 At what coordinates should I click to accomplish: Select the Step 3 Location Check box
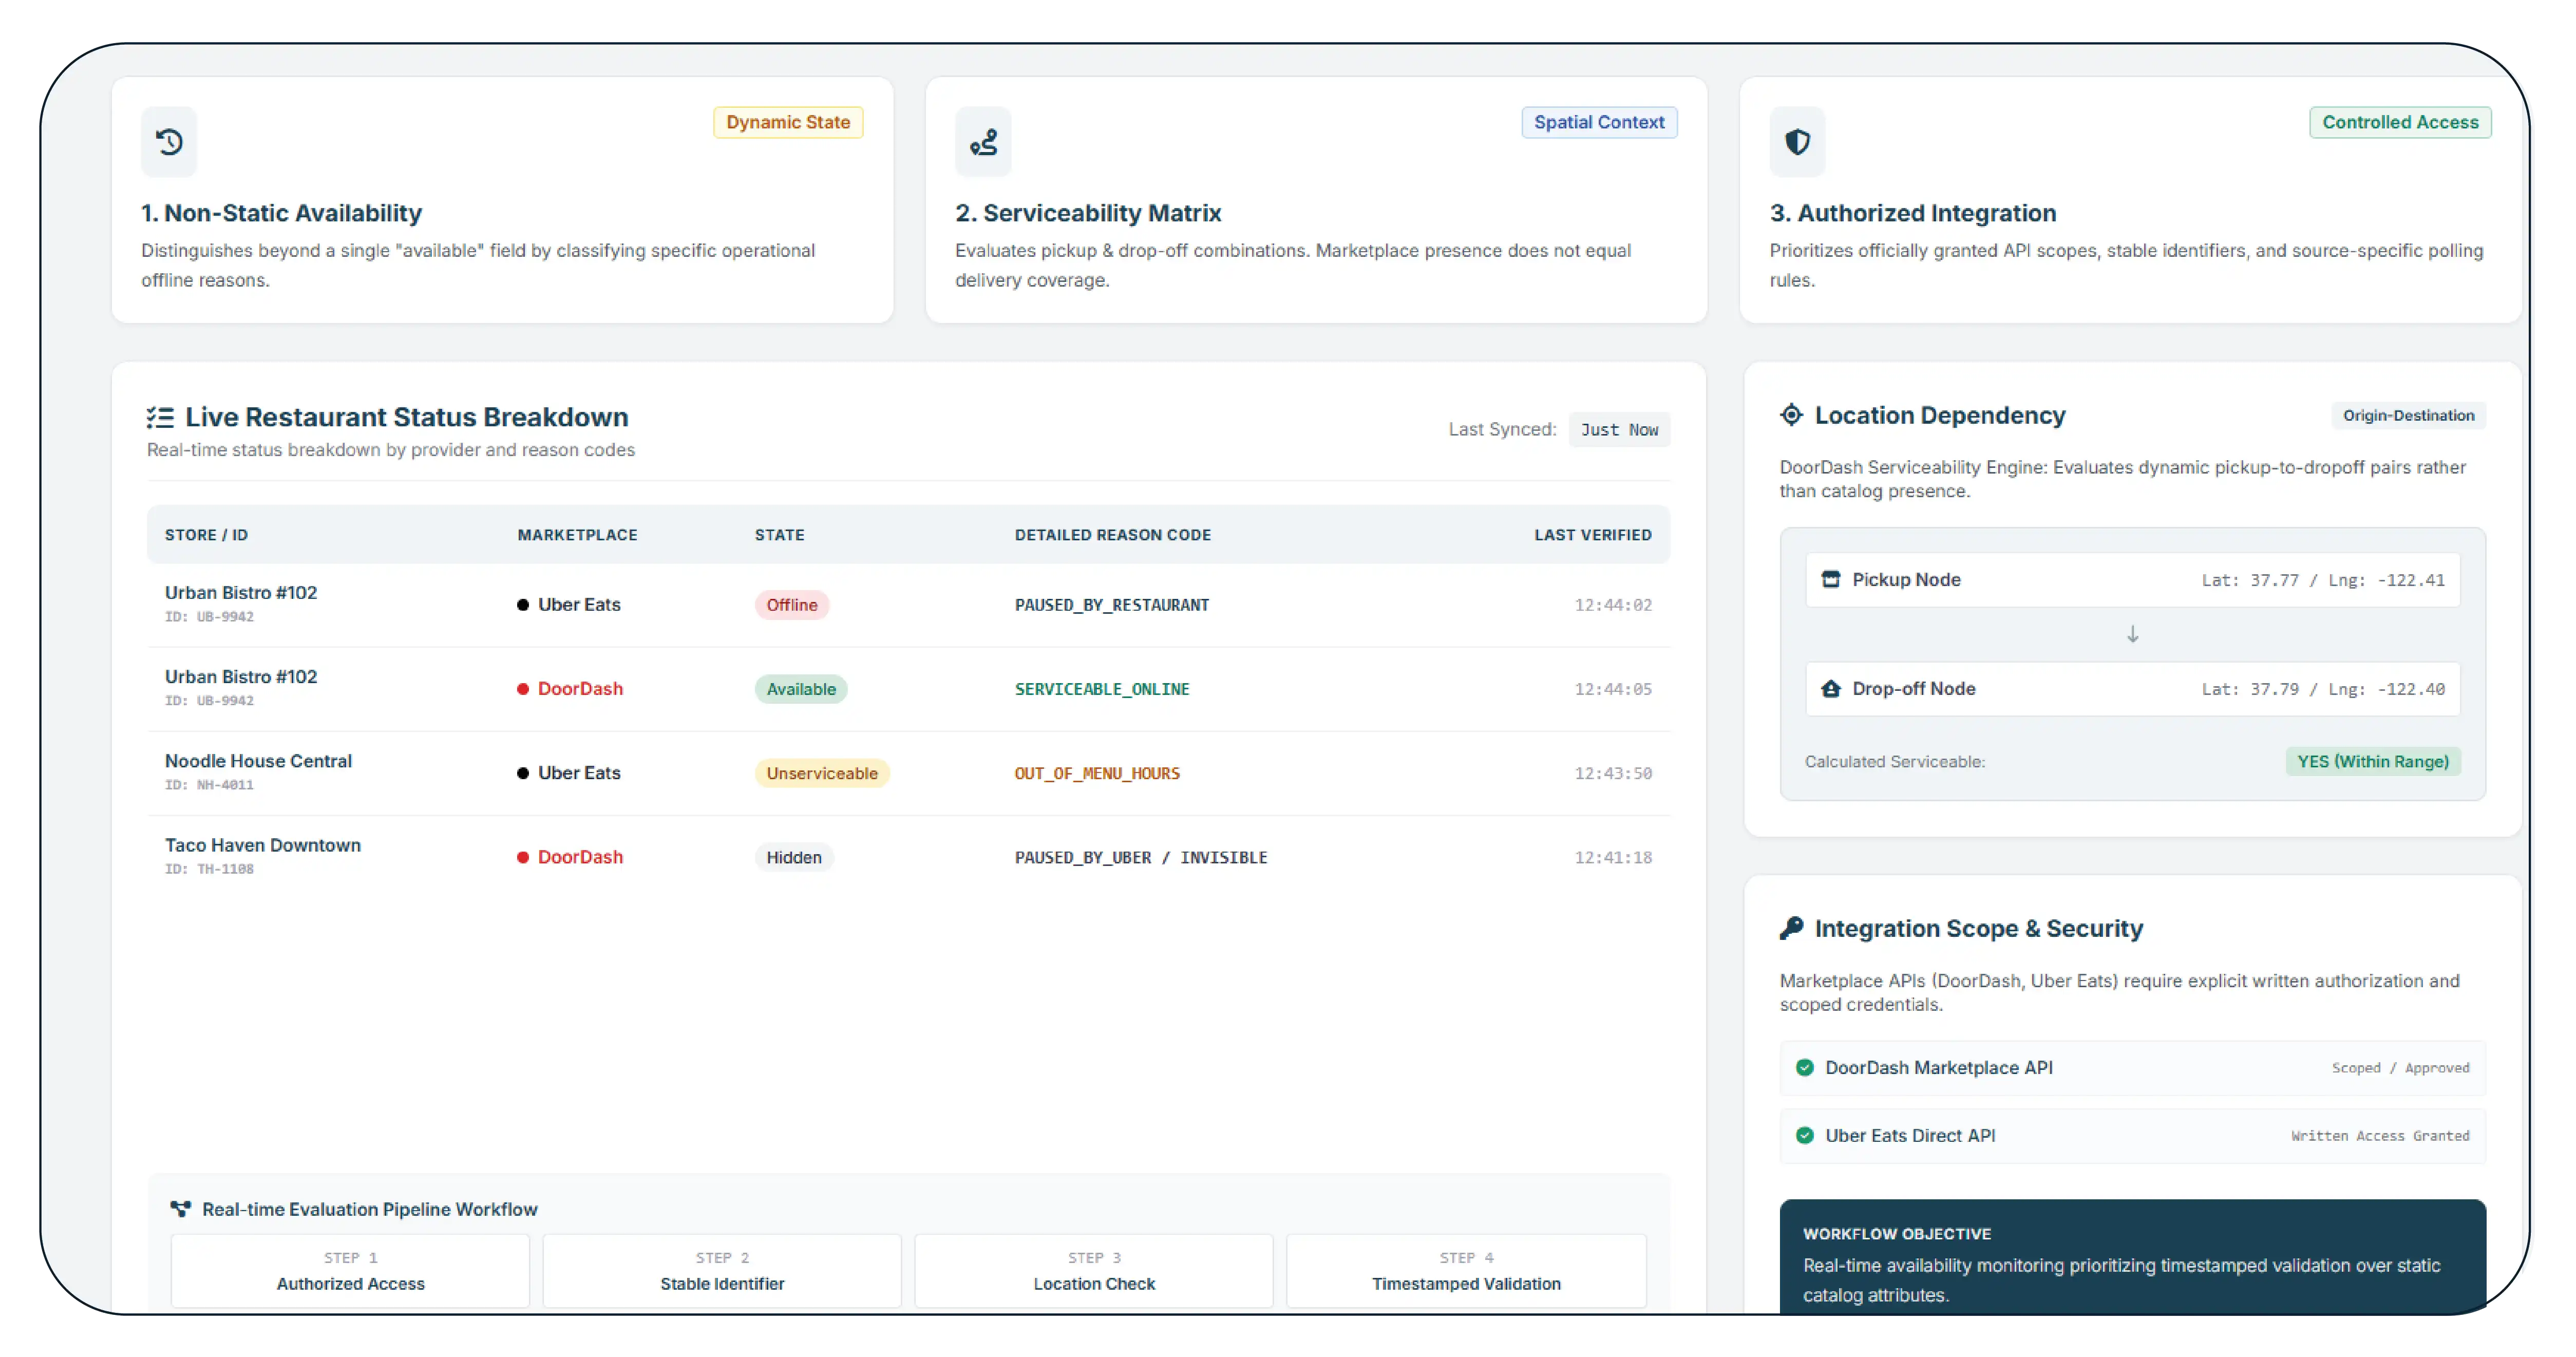[x=1094, y=1270]
